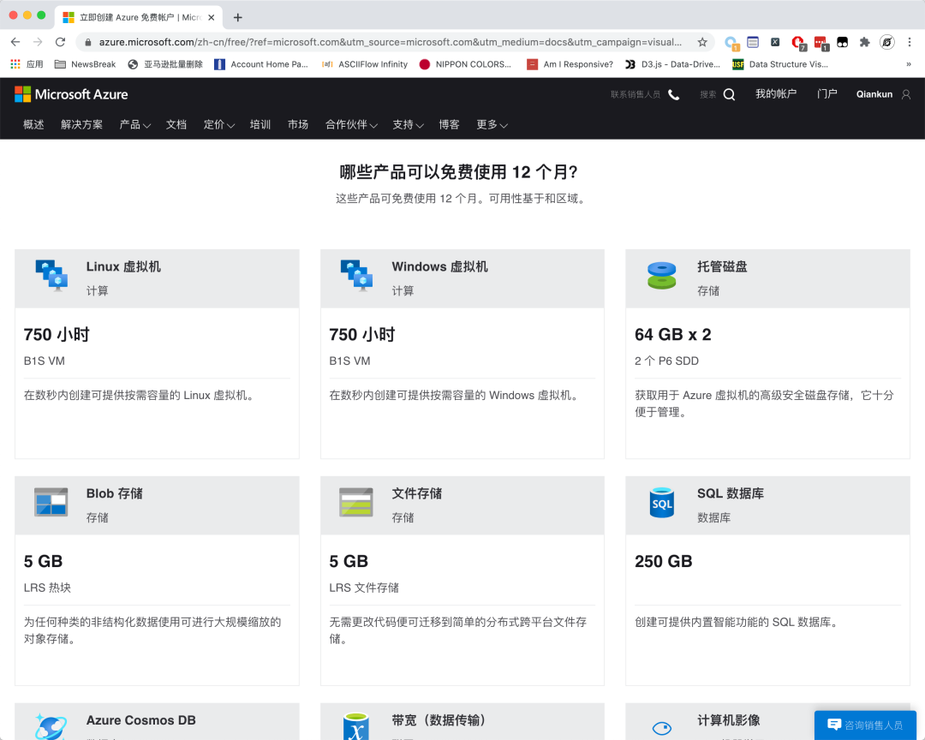Viewport: 925px width, 740px height.
Task: Click the 计算机影像 eye icon
Action: pos(662,728)
